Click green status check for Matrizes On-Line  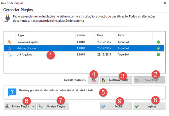click(158, 48)
